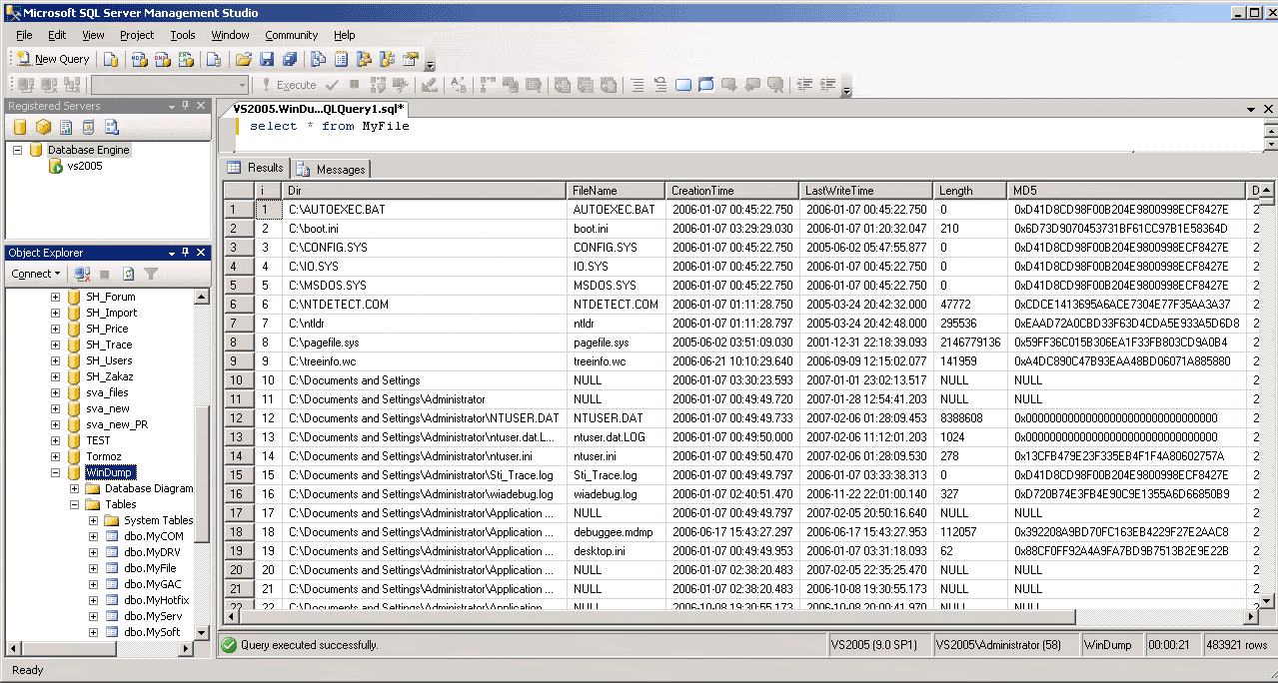Expand the System Tables folder

(x=94, y=520)
